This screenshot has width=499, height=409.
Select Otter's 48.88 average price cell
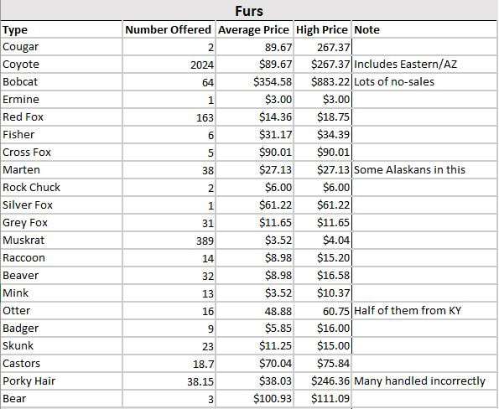[254, 311]
